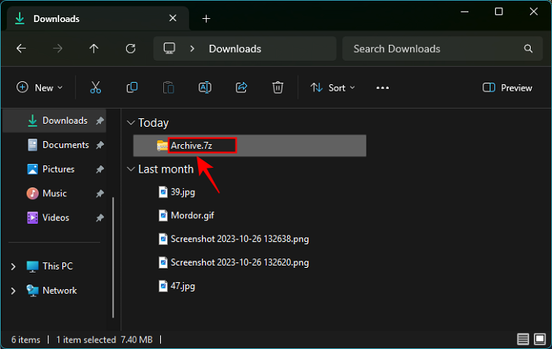Navigate back with the left arrow
Viewport: 552px width, 349px height.
pos(21,49)
